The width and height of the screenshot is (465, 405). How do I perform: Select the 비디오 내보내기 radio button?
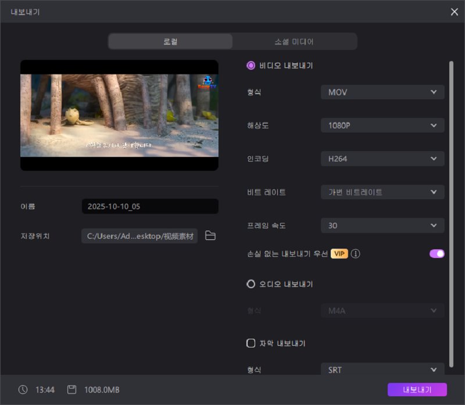[251, 66]
